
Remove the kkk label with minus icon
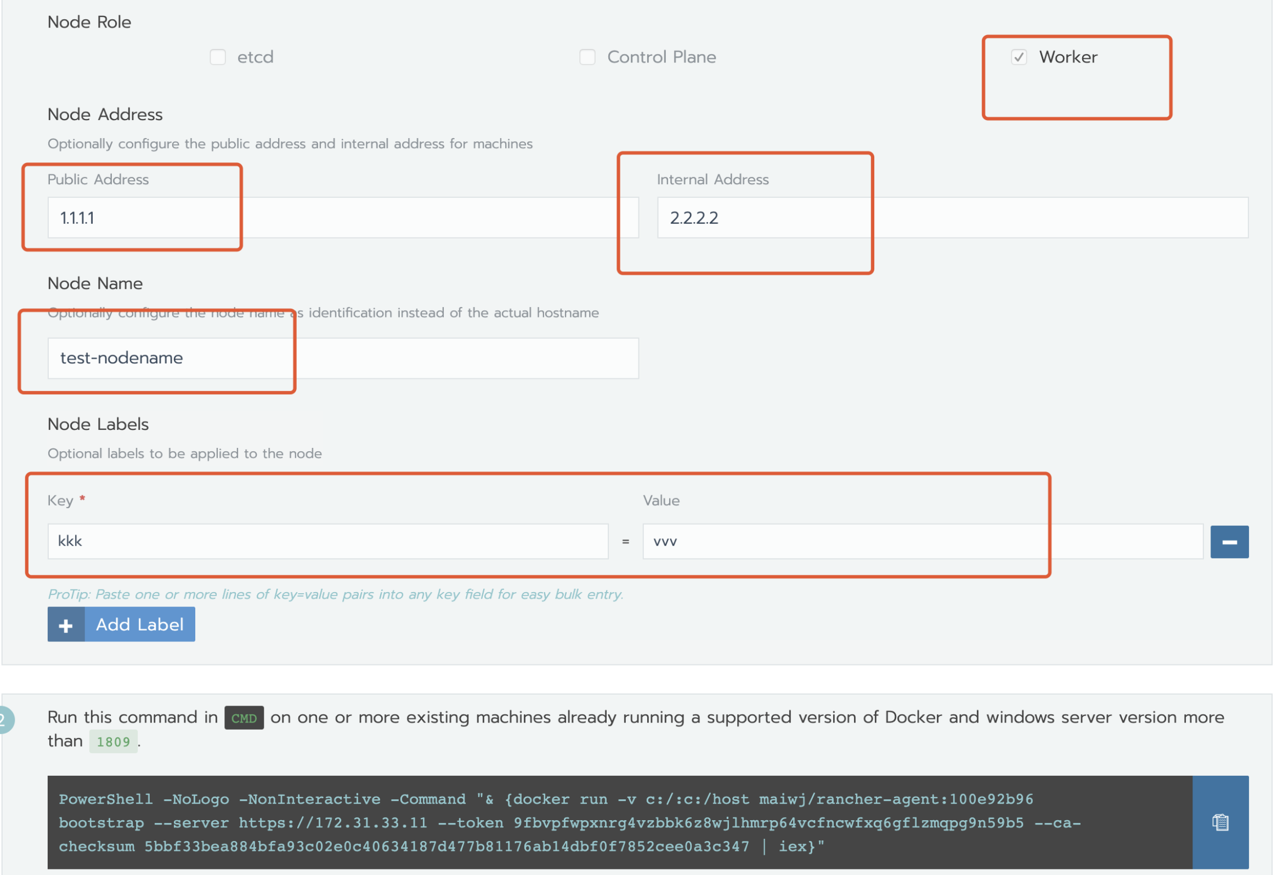click(1230, 542)
